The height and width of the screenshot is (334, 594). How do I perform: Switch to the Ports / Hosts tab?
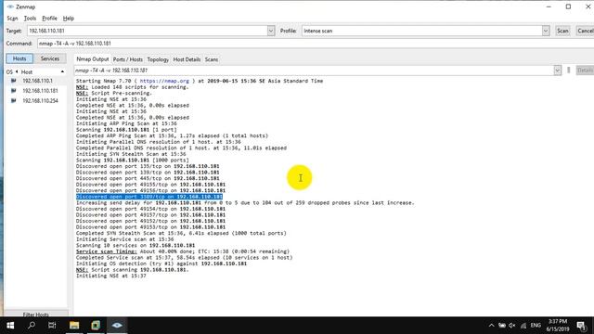[128, 59]
